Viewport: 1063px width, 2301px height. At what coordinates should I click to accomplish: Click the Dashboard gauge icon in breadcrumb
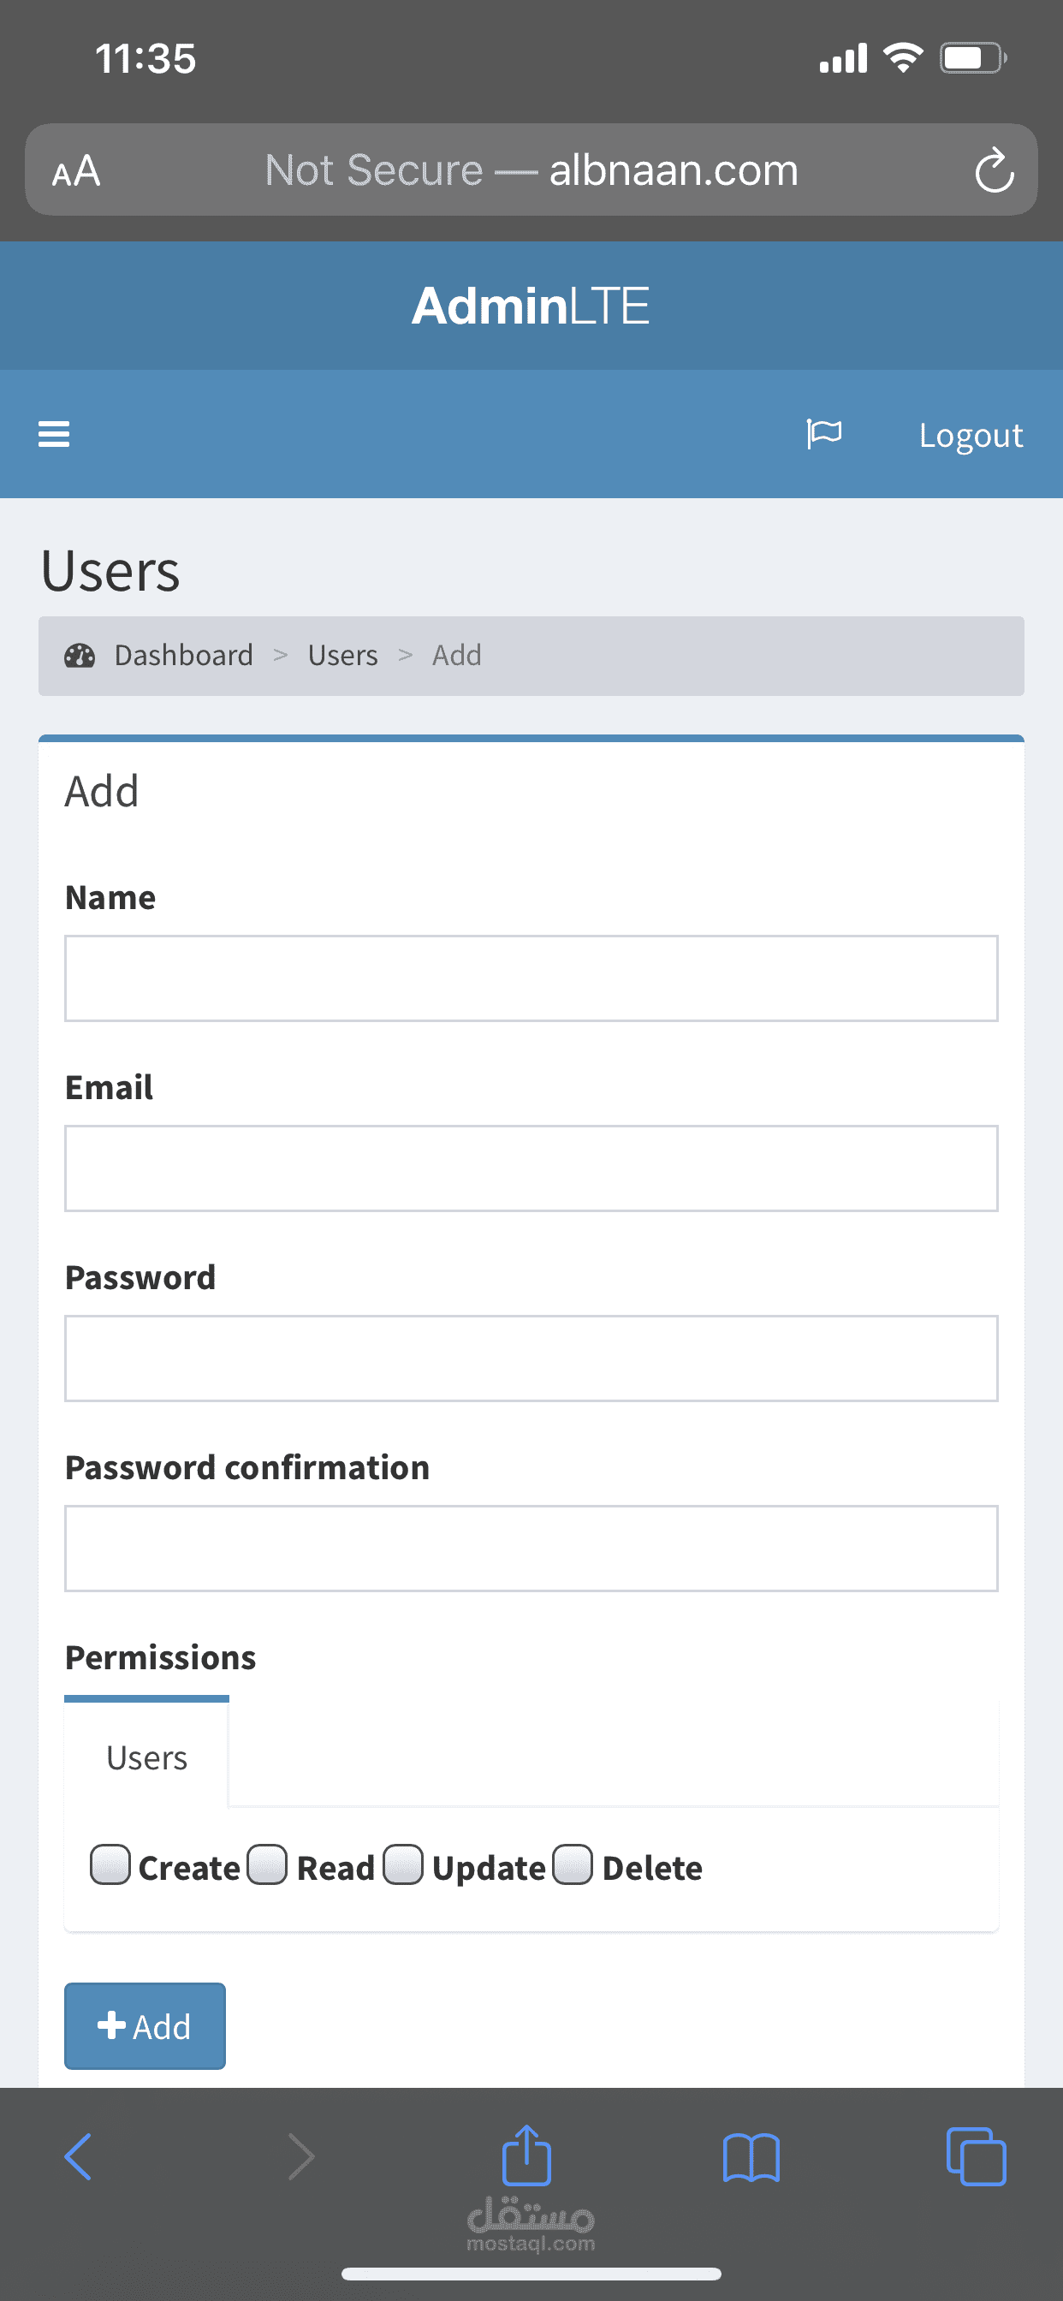(x=80, y=656)
